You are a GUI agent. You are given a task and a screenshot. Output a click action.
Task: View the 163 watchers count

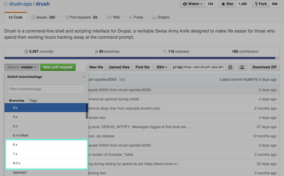[x=210, y=4]
